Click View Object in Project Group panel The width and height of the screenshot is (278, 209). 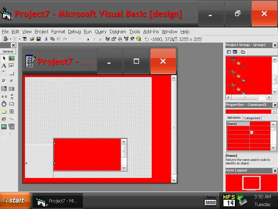tap(235, 52)
